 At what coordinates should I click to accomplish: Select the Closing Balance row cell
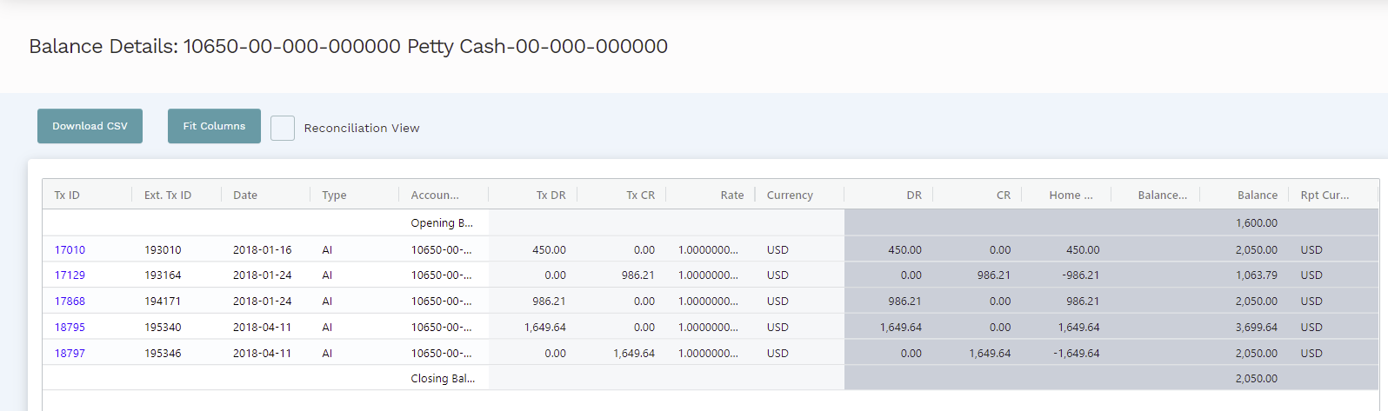[443, 378]
